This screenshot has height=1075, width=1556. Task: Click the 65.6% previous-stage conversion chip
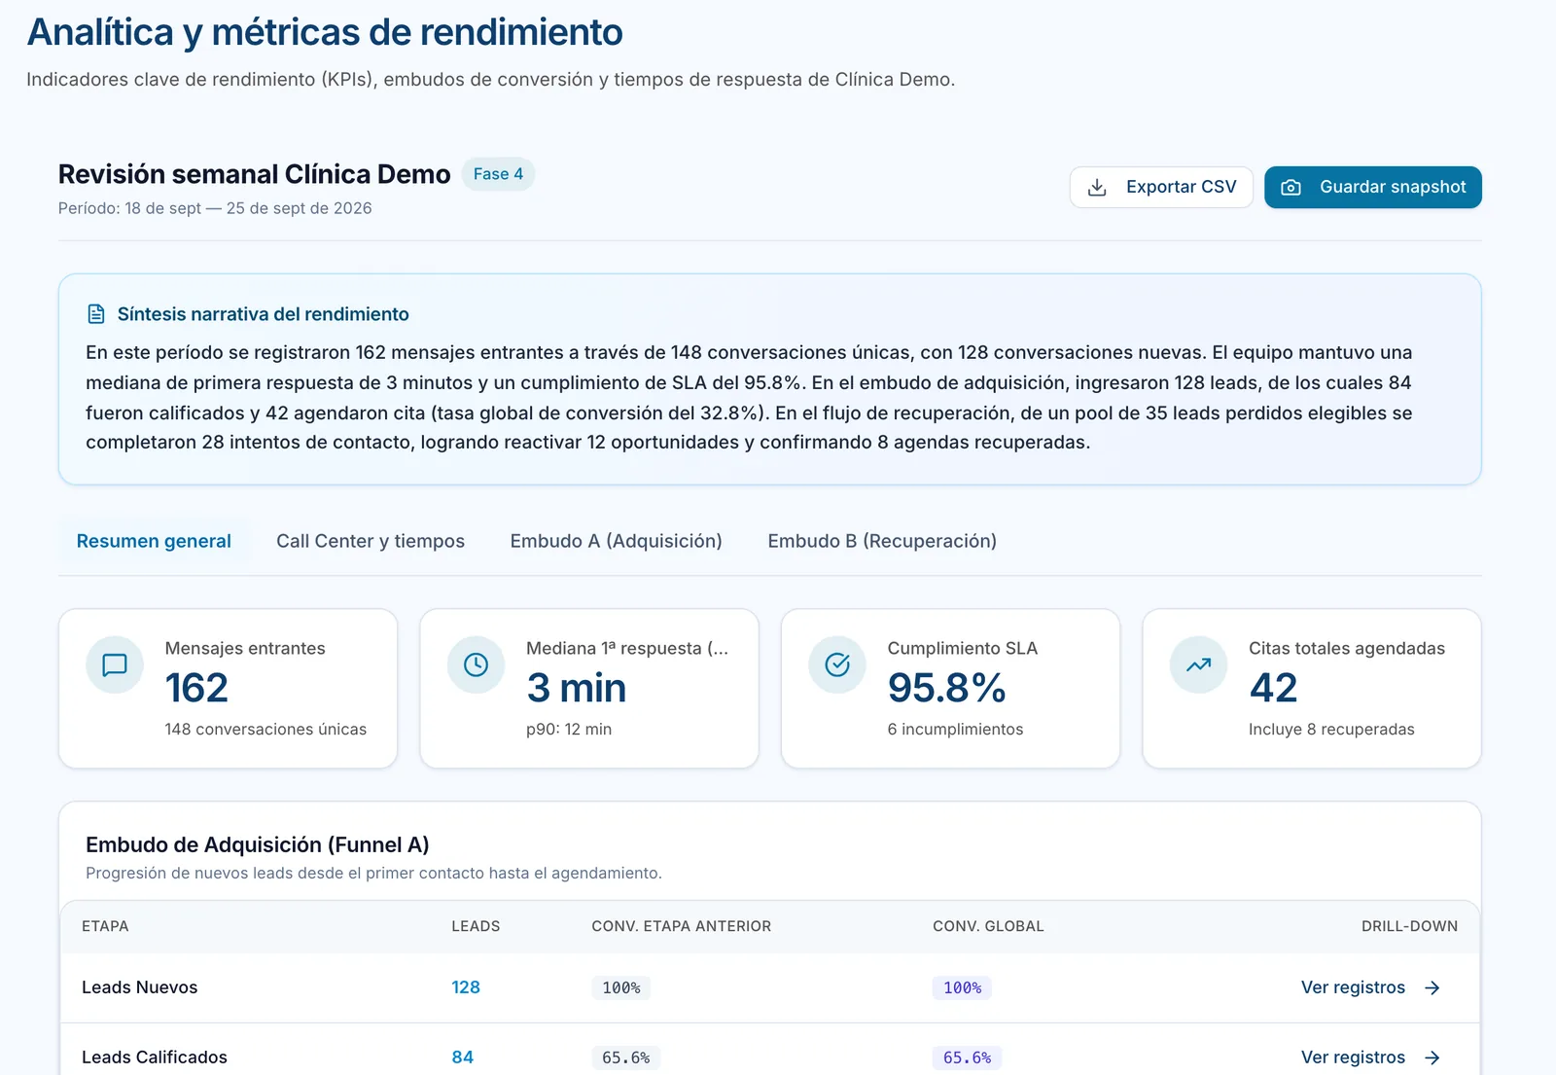[625, 1057]
